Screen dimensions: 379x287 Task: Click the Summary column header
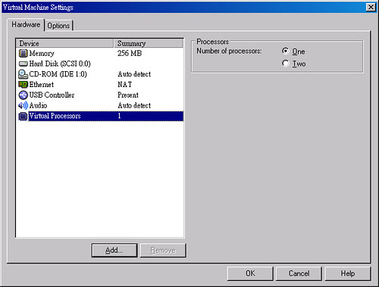click(149, 43)
